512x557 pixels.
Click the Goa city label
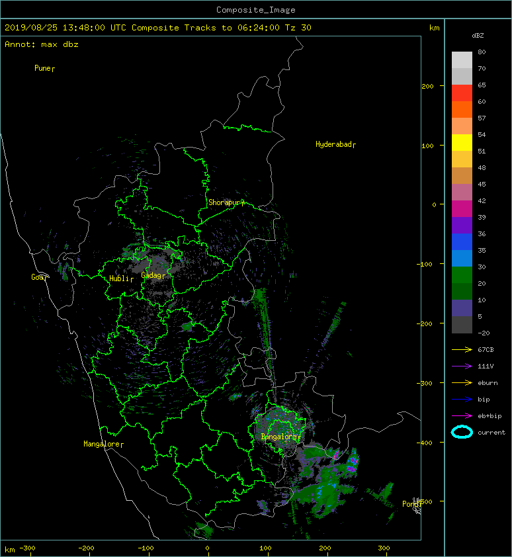point(38,277)
